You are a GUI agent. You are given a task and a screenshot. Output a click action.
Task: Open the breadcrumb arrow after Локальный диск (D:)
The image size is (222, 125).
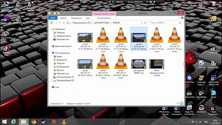pos(93,23)
